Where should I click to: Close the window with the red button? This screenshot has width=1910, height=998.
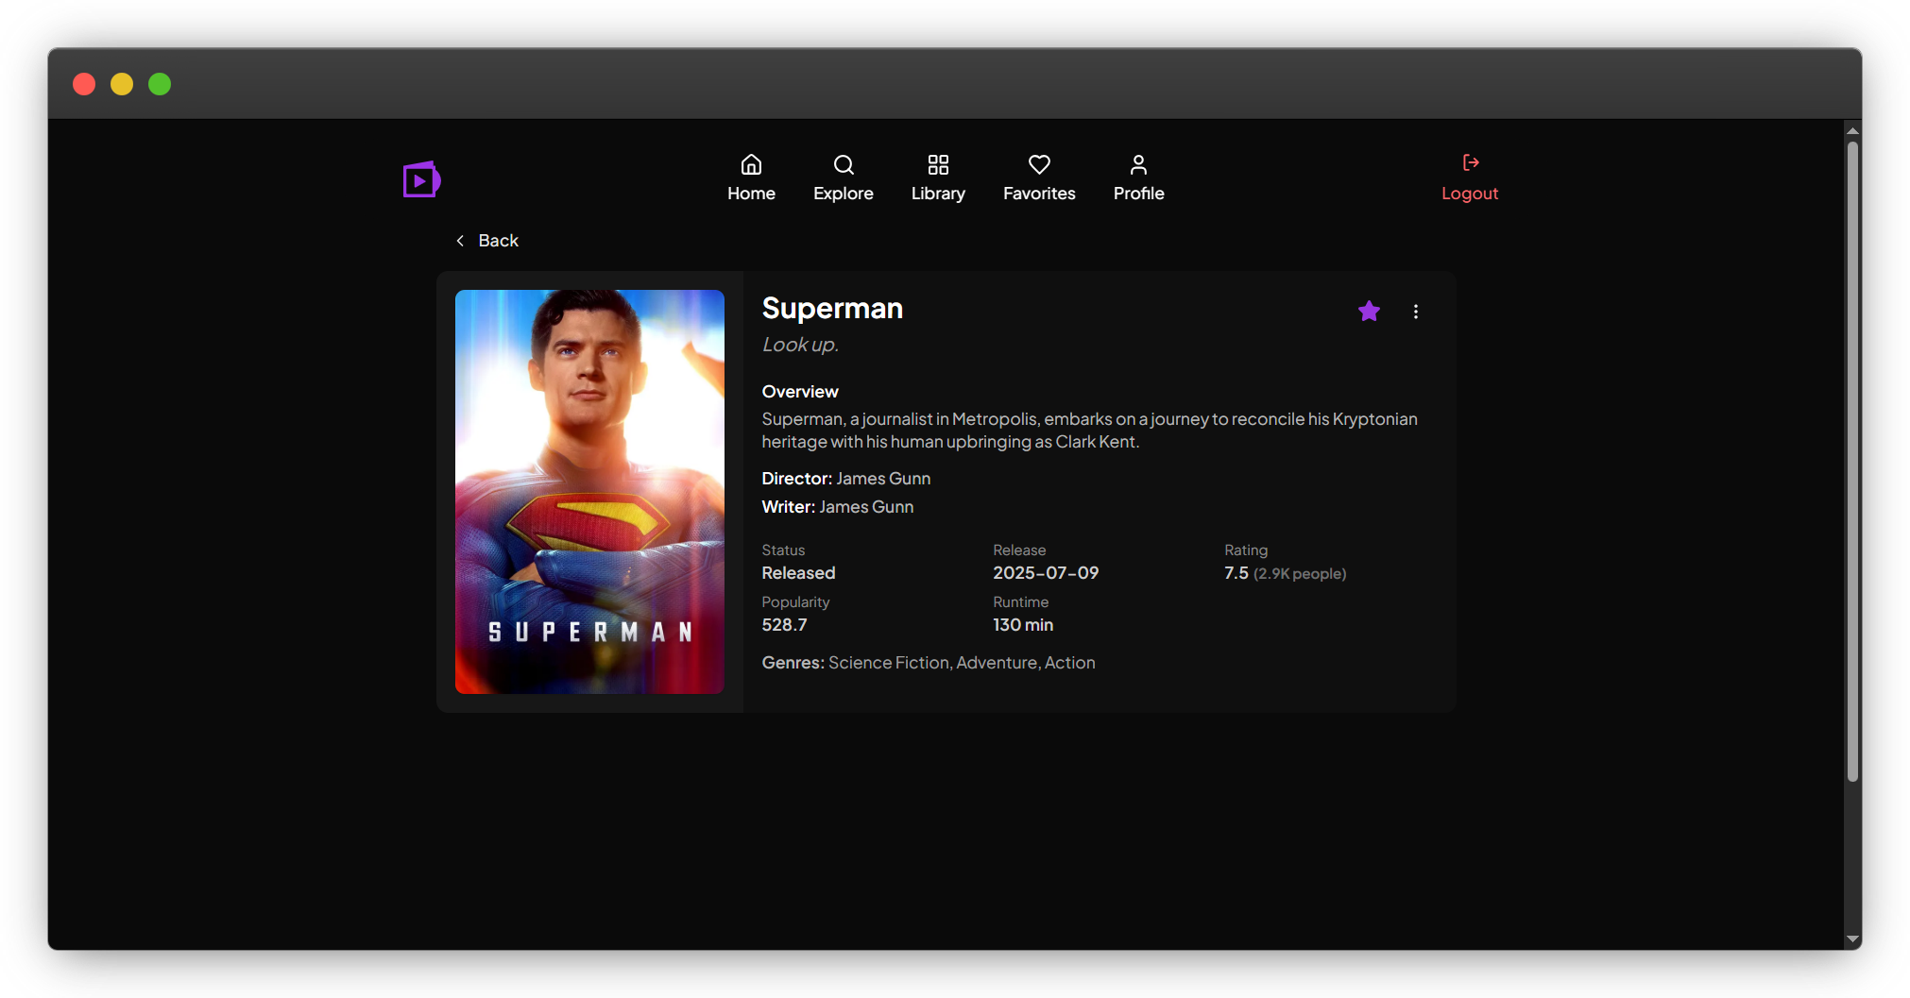click(x=84, y=84)
